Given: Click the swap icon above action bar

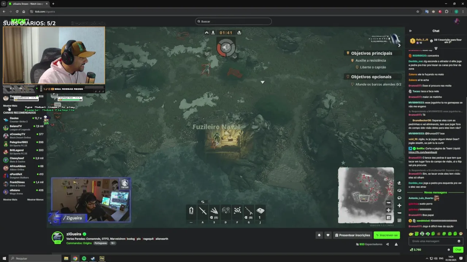Looking at the screenshot, I should (x=203, y=202).
